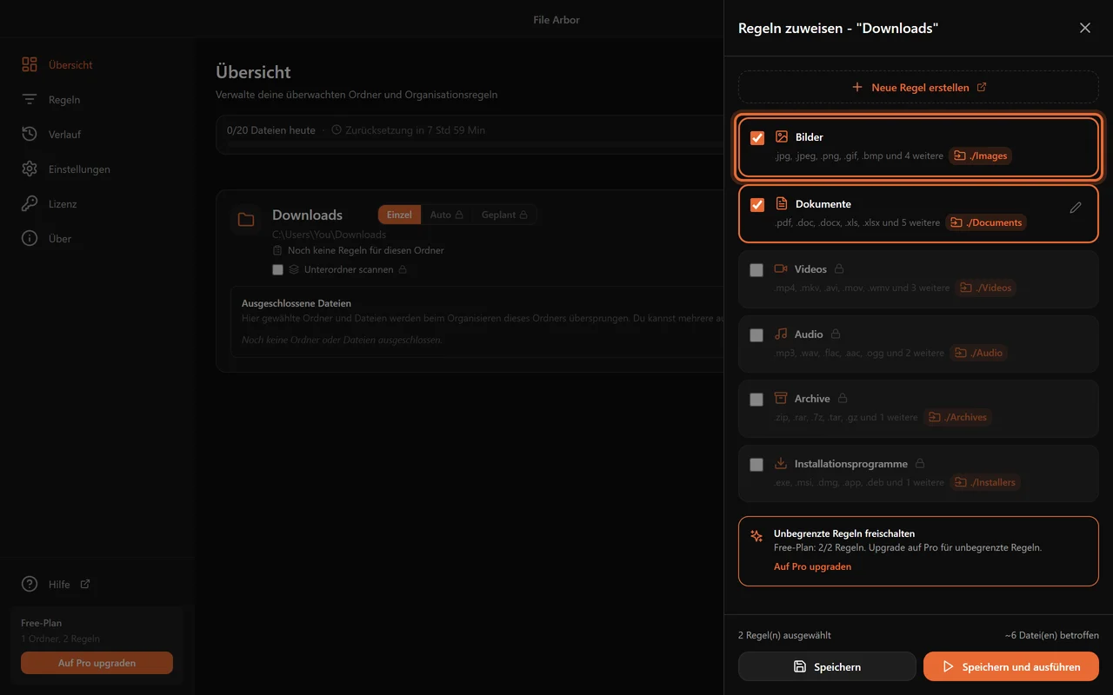
Task: Toggle the Videos rule checkbox
Action: pos(756,270)
